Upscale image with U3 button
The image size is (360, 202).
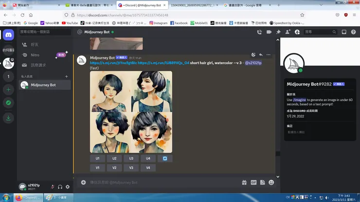tap(131, 158)
